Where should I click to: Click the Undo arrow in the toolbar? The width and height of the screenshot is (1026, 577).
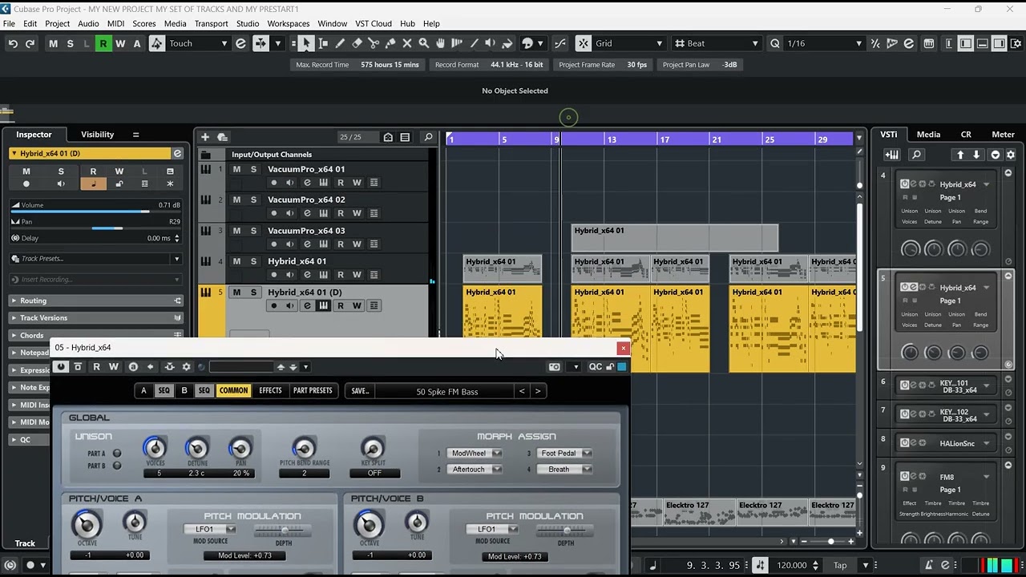coord(13,43)
